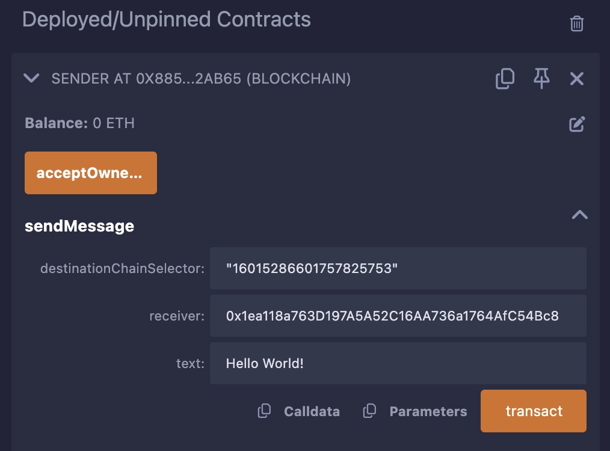
Task: Select the receiver address input field
Action: tap(398, 316)
